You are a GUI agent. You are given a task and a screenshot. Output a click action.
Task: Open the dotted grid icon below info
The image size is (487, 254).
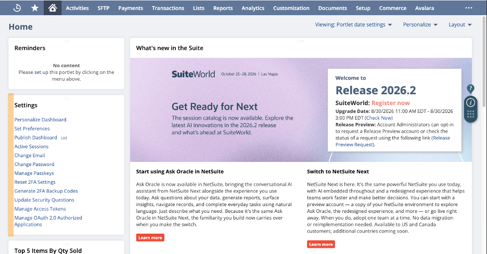[x=470, y=115]
